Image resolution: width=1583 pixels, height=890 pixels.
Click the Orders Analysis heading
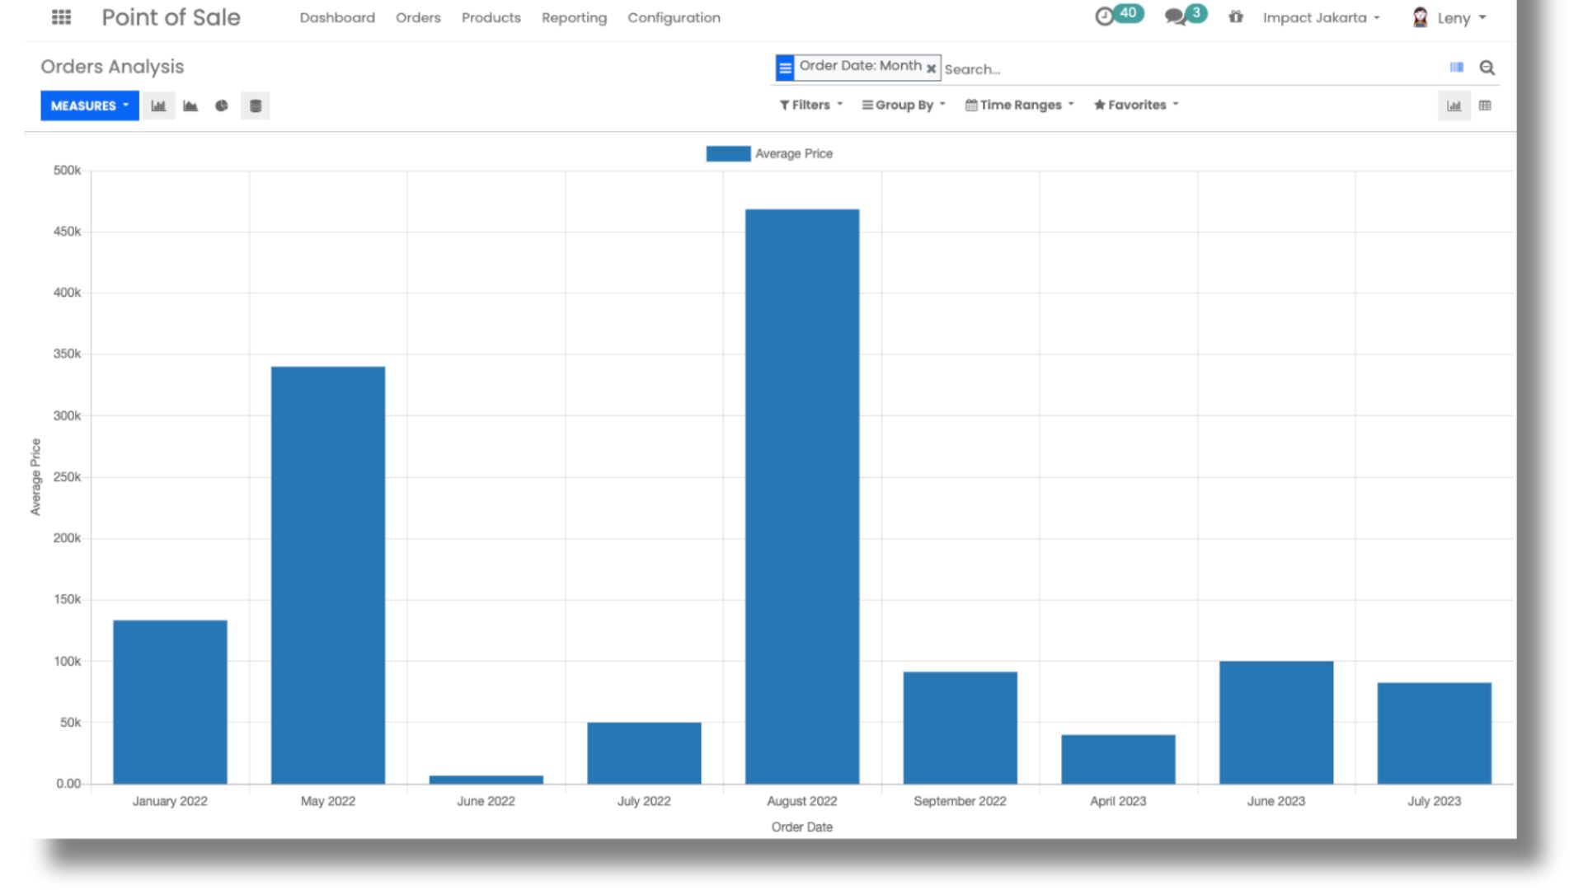point(112,67)
